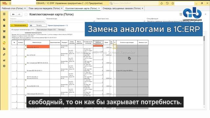Open the gear settings section in sidebar
This screenshot has width=210, height=118.
4,66
